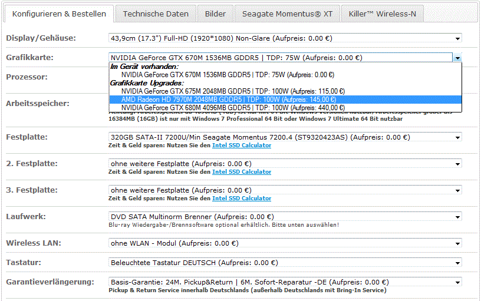This screenshot has width=481, height=301.
Task: Expand the Display/Gehäuse dropdown
Action: [x=285, y=38]
